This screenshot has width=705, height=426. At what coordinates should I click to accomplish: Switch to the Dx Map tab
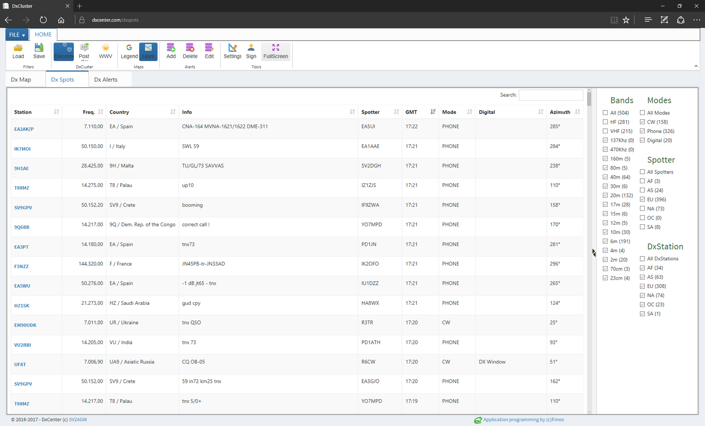(x=21, y=80)
